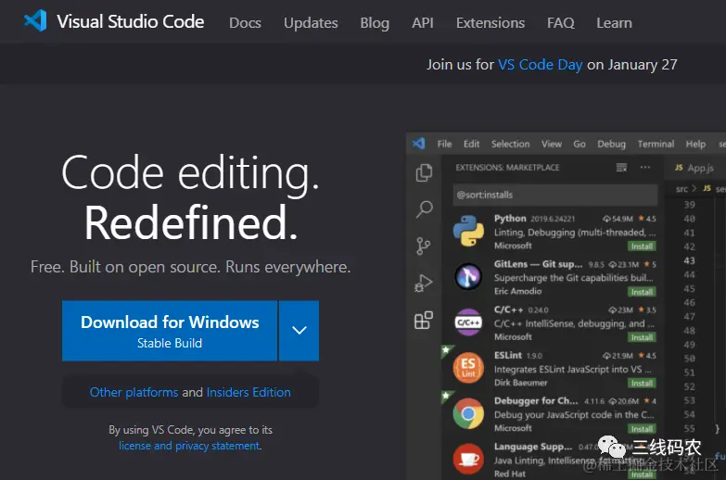
Task: Follow the VS Code Day link
Action: click(540, 64)
